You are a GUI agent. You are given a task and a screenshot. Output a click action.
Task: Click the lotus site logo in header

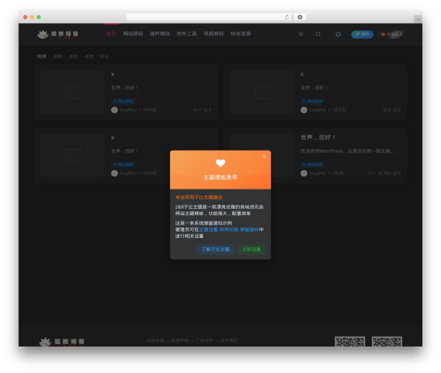(58, 34)
